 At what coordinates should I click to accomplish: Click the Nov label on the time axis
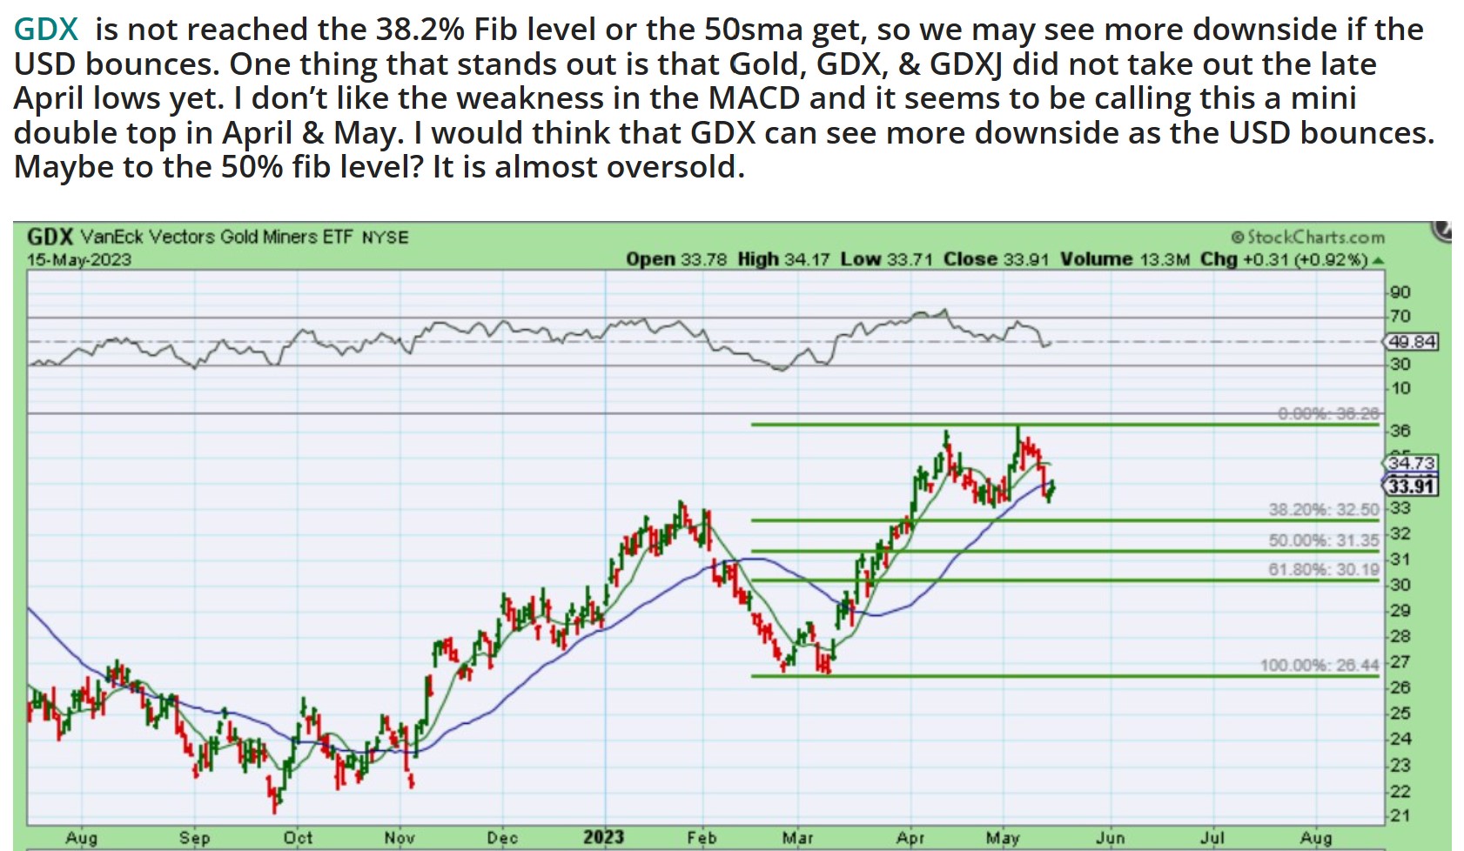point(400,838)
